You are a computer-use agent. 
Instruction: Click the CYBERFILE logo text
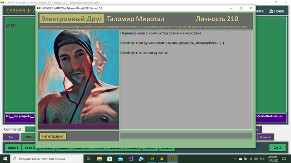[20, 11]
